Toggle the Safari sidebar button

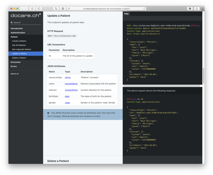(39, 9)
